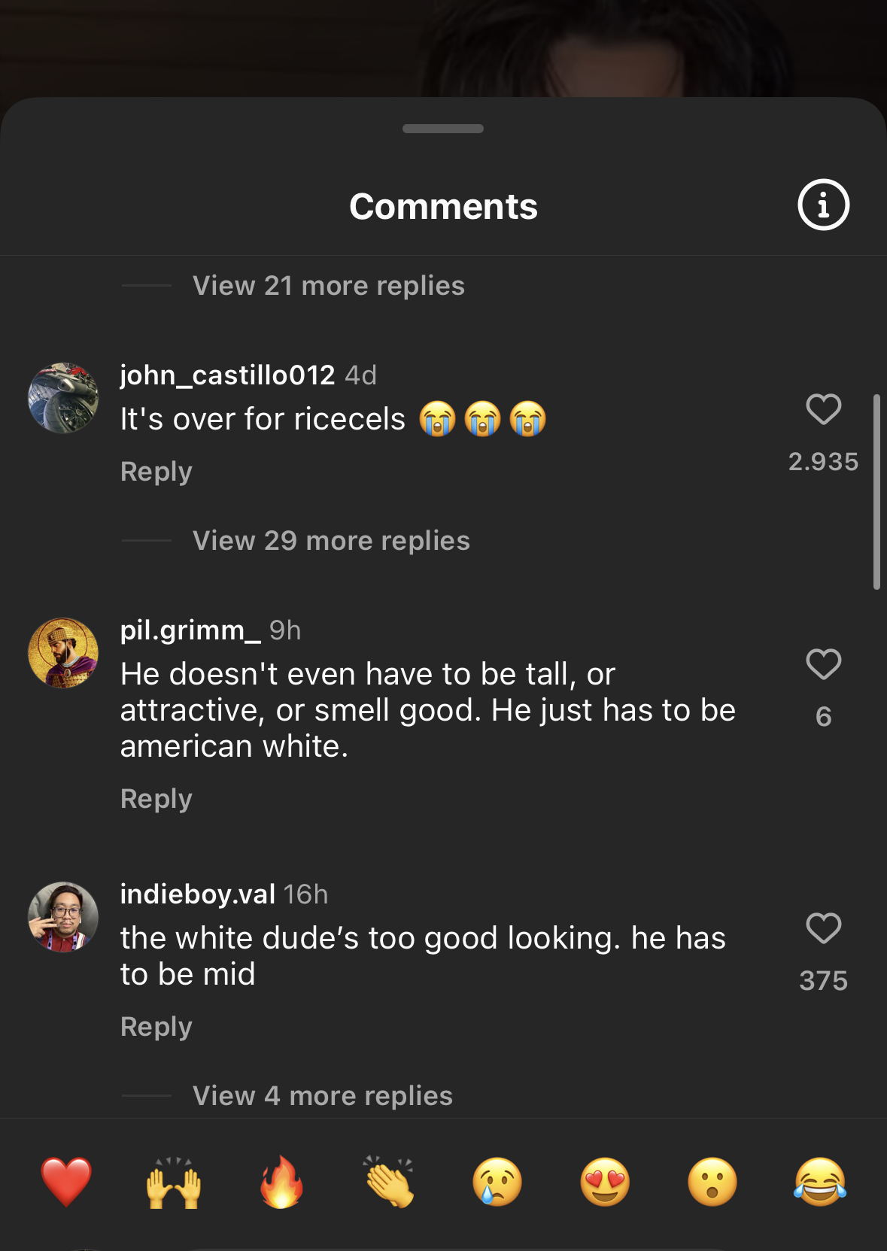Like indieboy.val's comment
This screenshot has width=887, height=1251.
coord(823,928)
